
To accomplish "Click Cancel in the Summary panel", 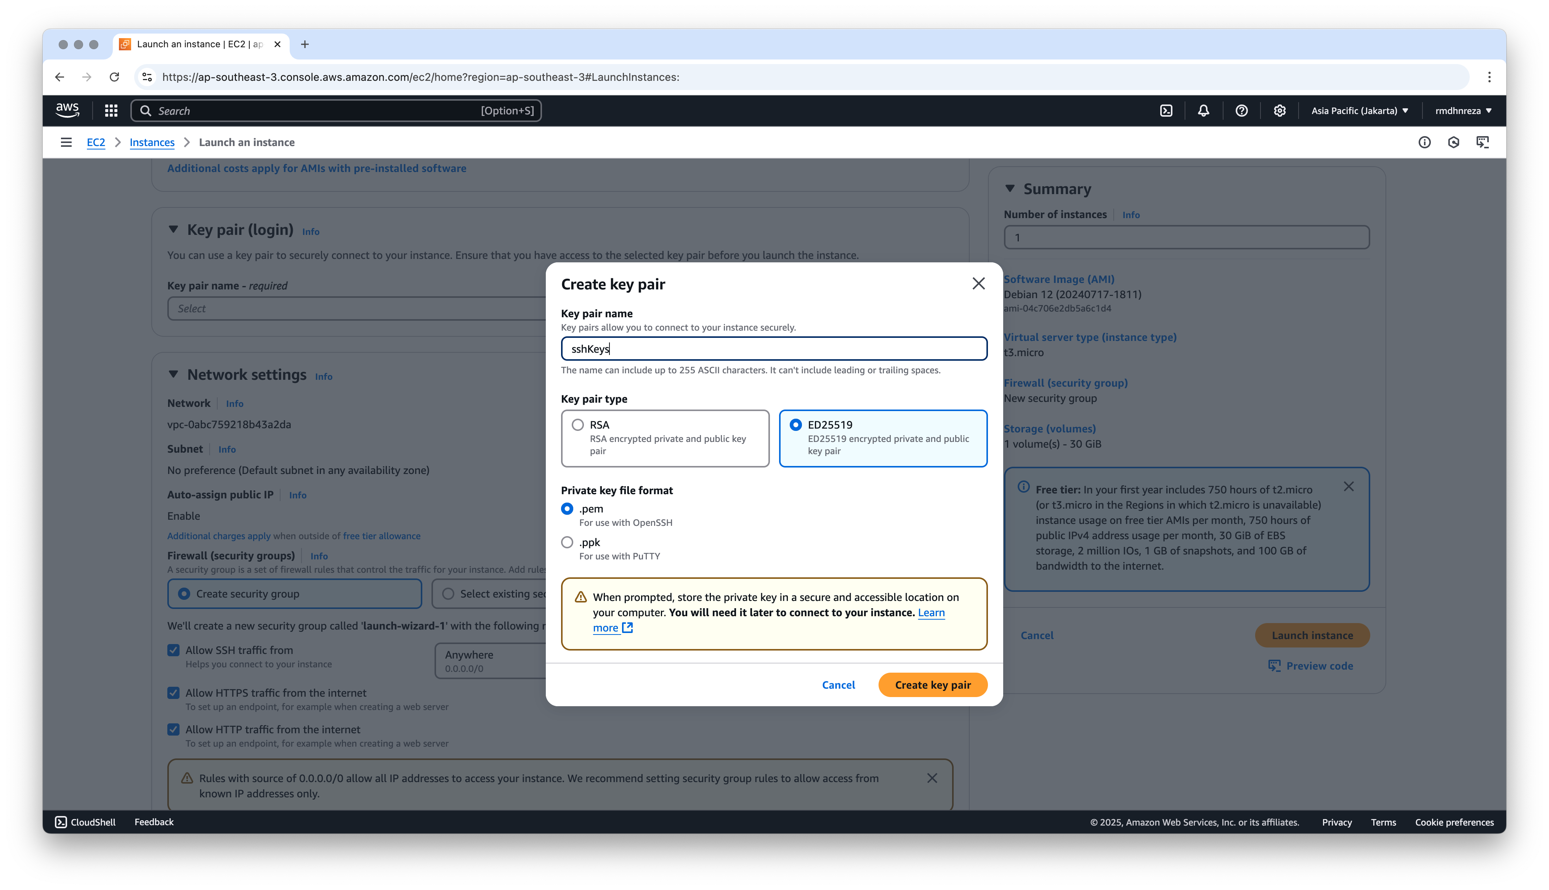I will [1036, 635].
